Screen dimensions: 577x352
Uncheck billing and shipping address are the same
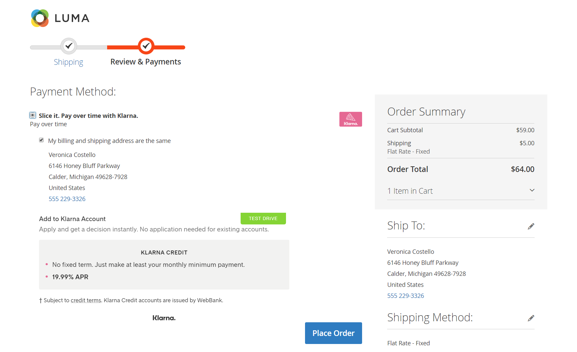pos(41,140)
